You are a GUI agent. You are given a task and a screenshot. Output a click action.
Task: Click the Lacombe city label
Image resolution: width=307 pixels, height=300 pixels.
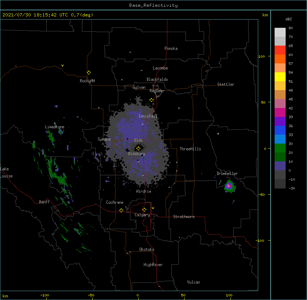click(x=160, y=68)
